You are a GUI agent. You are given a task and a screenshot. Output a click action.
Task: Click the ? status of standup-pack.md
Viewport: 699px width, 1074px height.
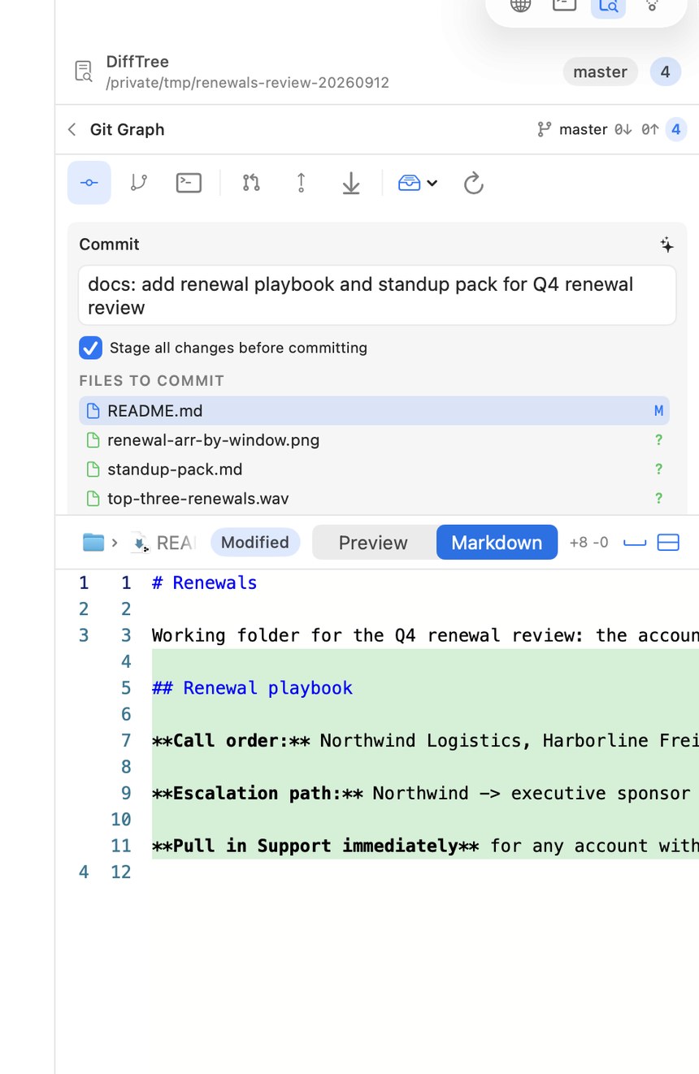(x=658, y=469)
